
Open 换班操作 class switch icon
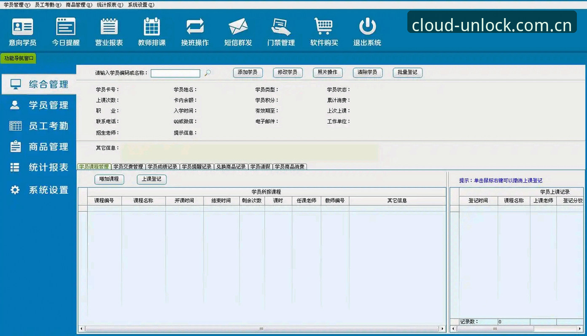(x=195, y=32)
